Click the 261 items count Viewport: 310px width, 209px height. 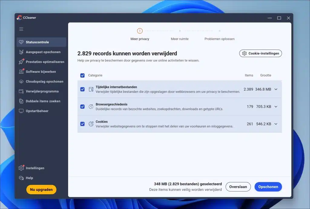(x=250, y=124)
